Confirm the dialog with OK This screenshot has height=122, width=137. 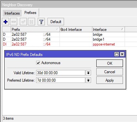click(x=110, y=63)
